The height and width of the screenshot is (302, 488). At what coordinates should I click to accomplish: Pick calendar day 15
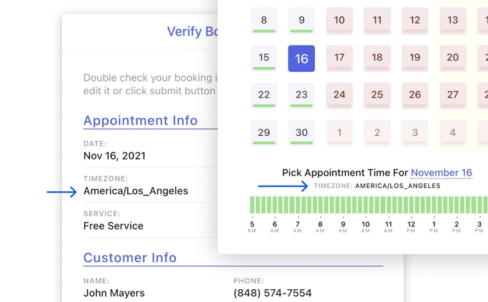(264, 58)
